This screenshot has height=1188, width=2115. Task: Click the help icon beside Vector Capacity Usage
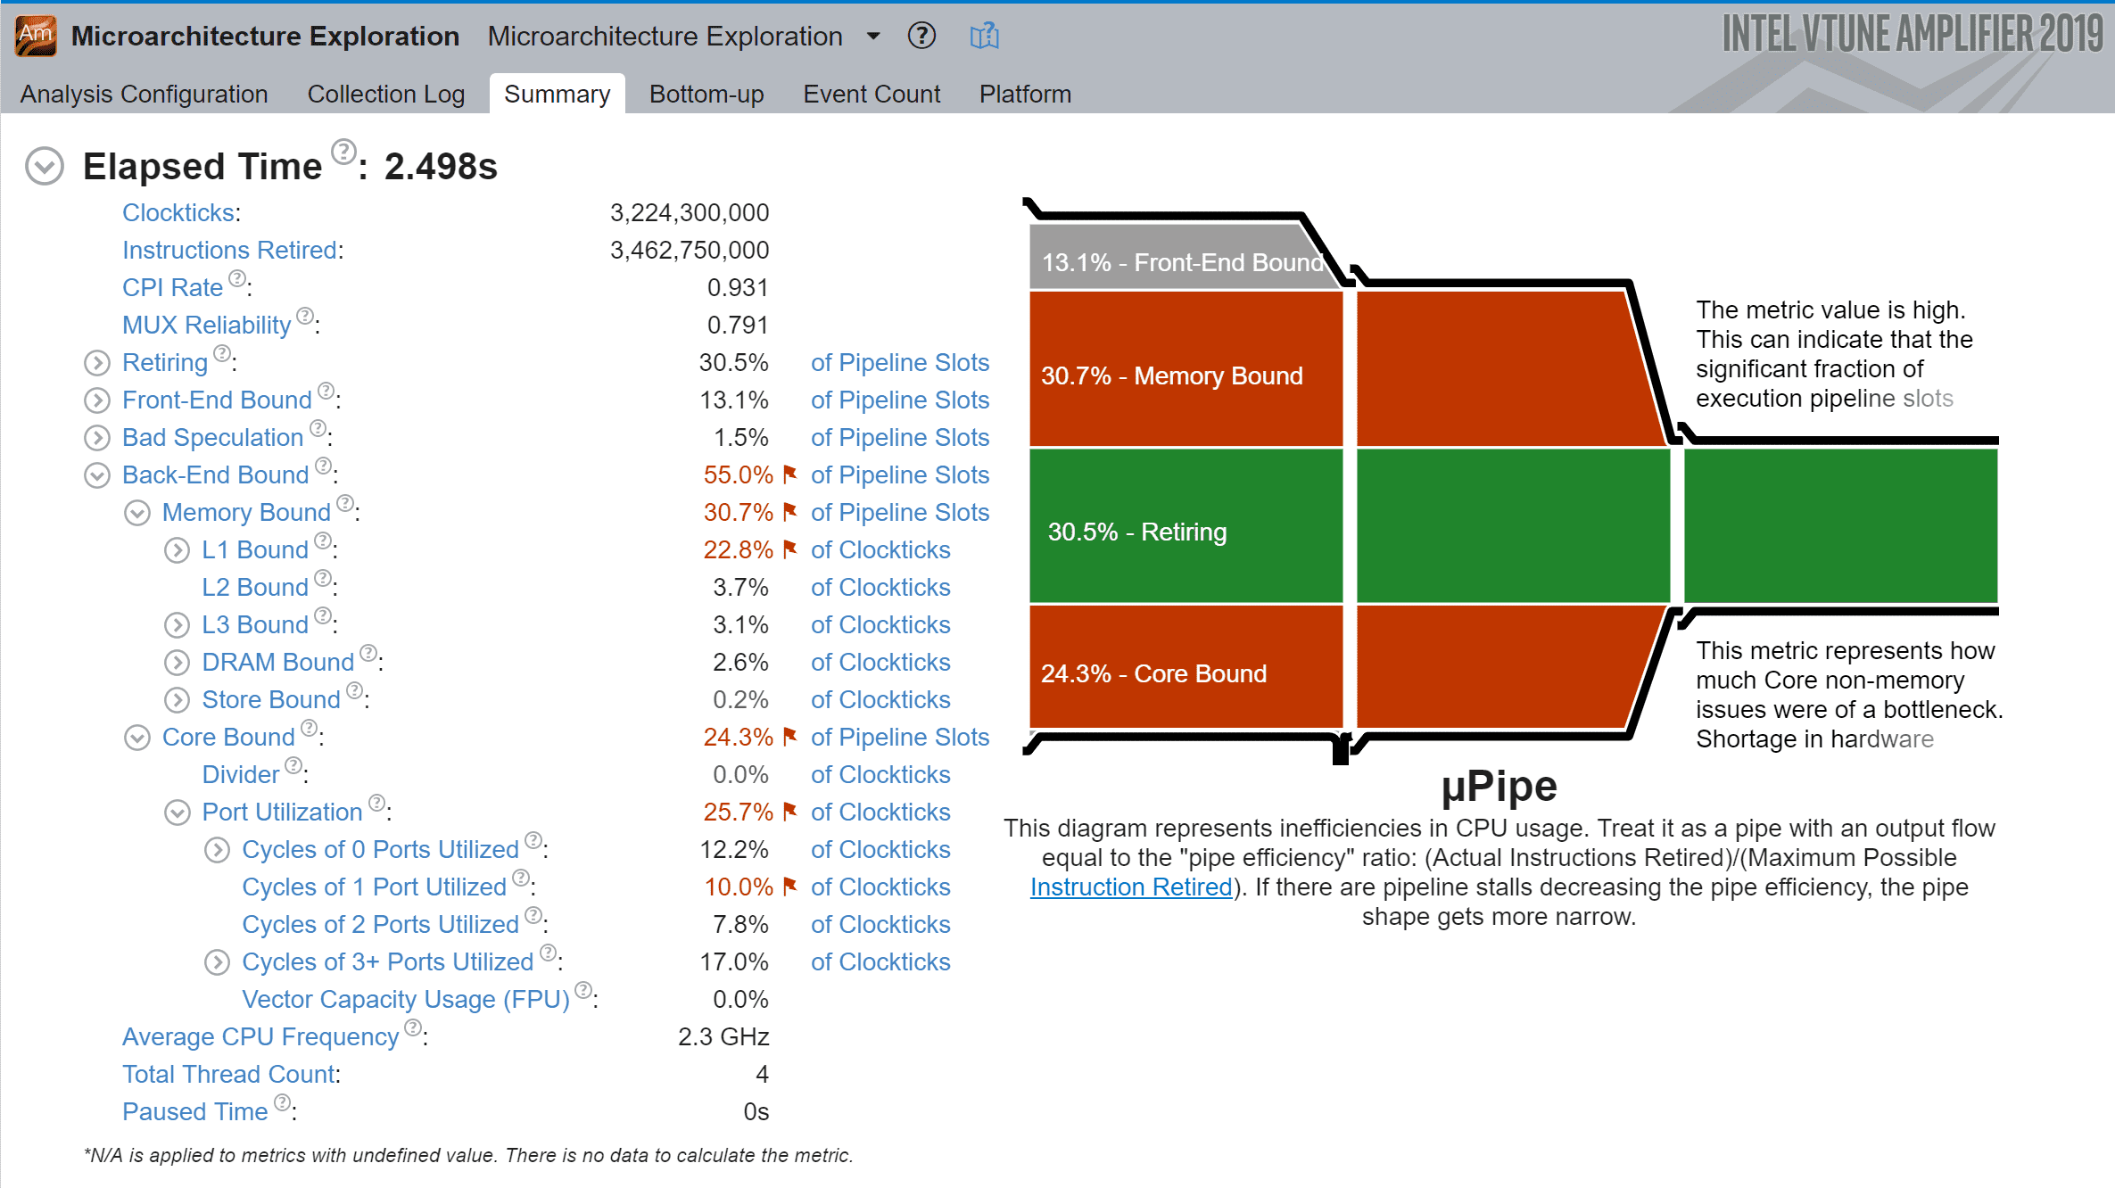[x=583, y=990]
